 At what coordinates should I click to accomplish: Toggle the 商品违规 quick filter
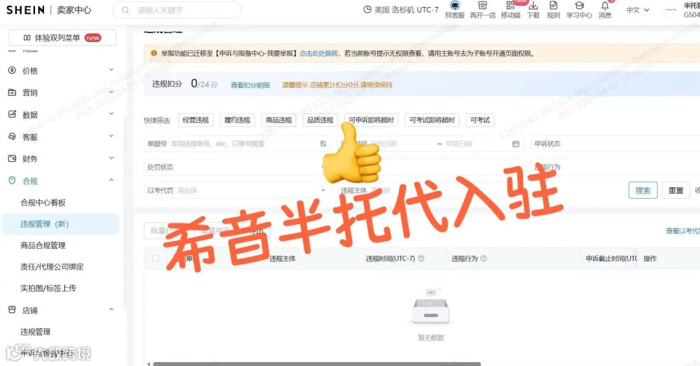279,120
